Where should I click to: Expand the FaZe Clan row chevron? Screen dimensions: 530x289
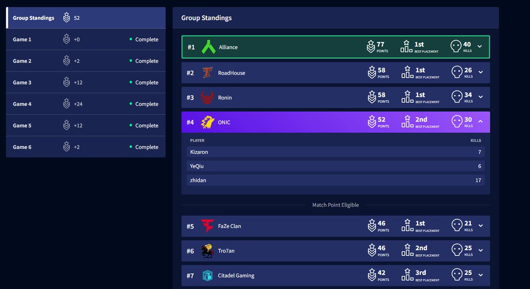pos(481,225)
